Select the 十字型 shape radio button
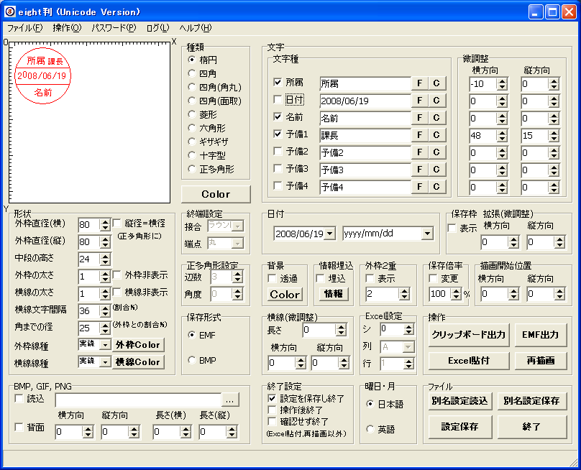 [191, 155]
